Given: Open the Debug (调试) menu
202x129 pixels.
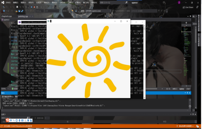Looking at the screenshot, I should 47,3.
